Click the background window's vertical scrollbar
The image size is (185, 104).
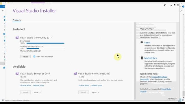click(184, 56)
